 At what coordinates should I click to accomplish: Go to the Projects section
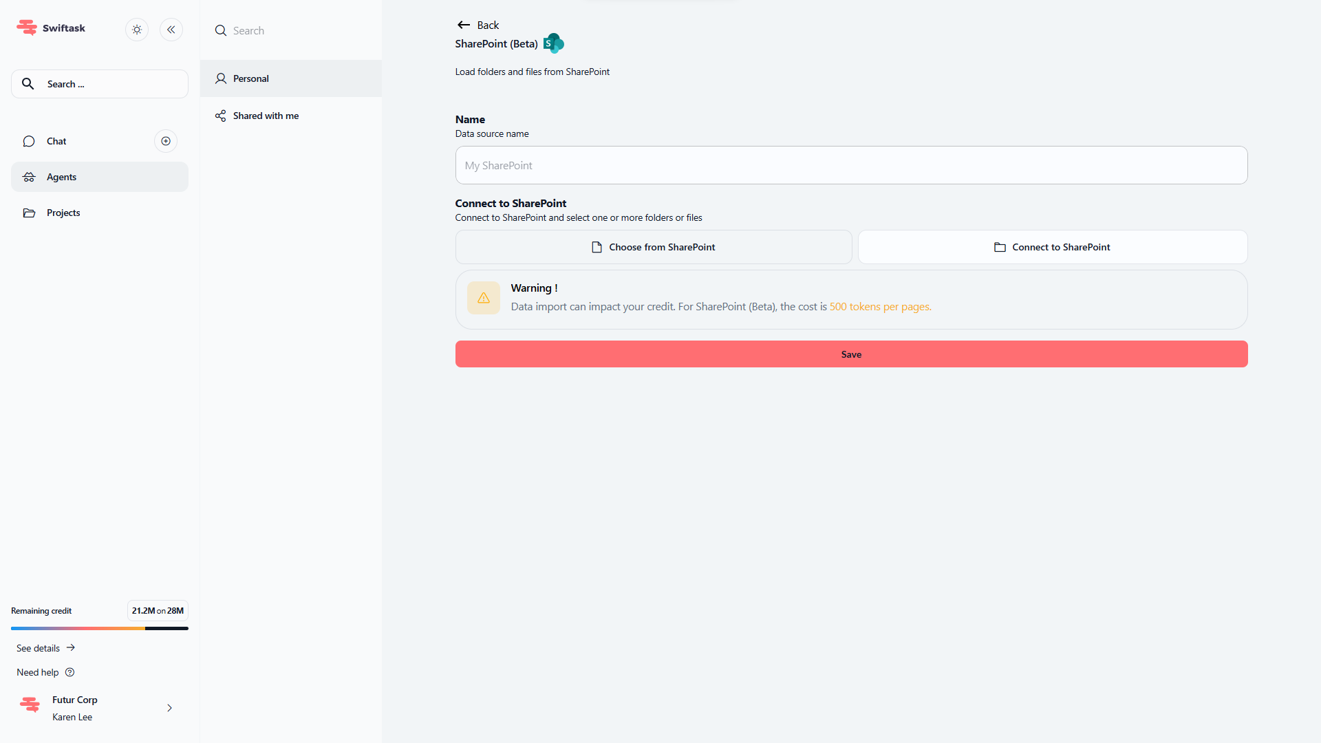(63, 213)
